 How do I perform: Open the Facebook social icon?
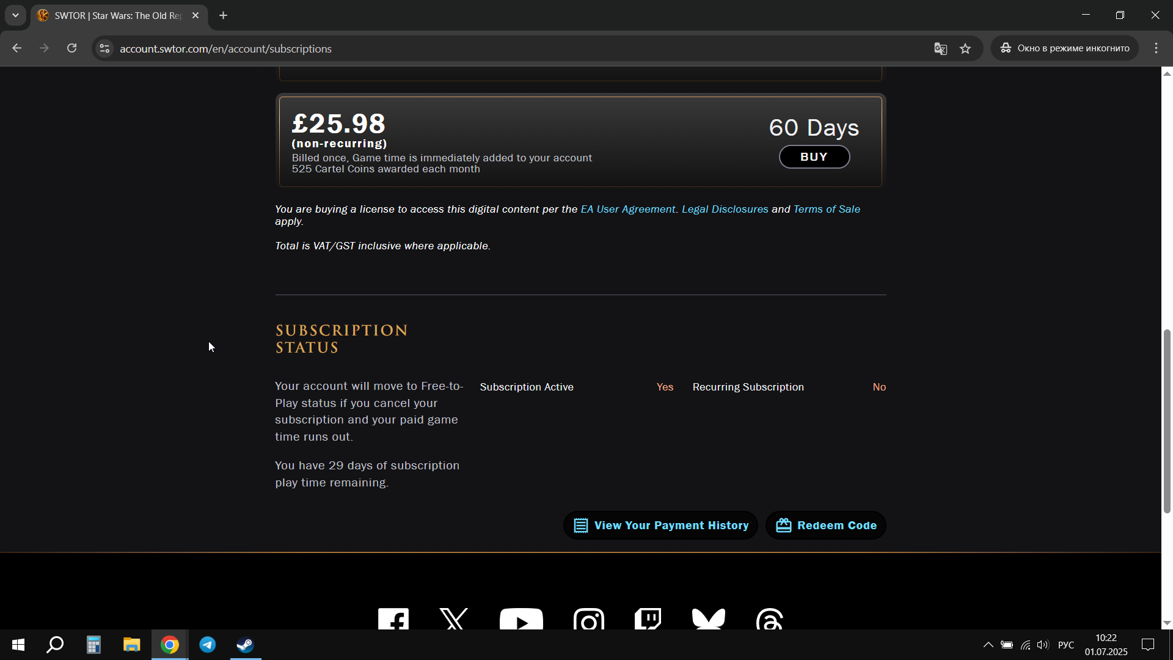click(393, 619)
